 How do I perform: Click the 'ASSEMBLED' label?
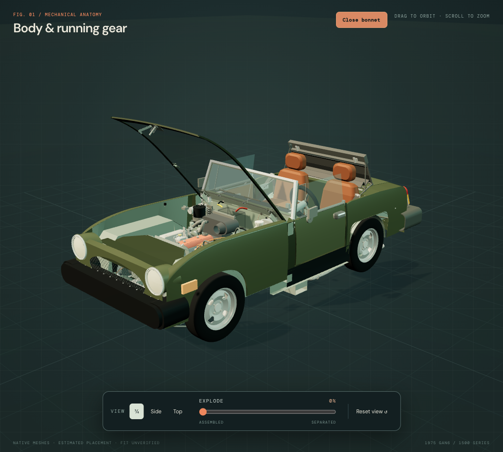point(211,422)
